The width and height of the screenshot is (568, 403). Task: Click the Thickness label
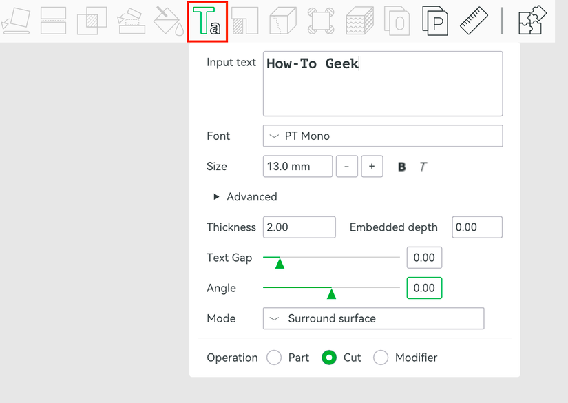pyautogui.click(x=231, y=227)
